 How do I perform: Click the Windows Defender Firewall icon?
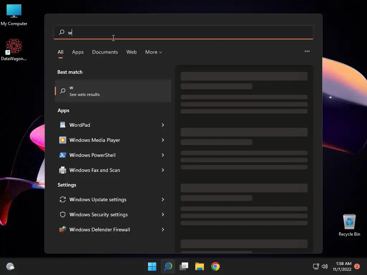(x=62, y=230)
